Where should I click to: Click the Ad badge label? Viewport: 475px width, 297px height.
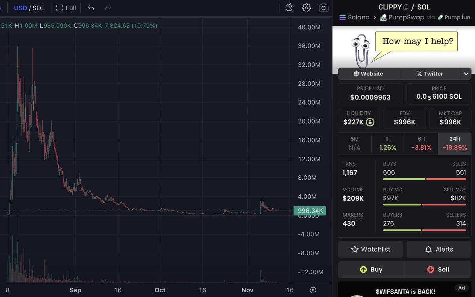[x=462, y=288]
